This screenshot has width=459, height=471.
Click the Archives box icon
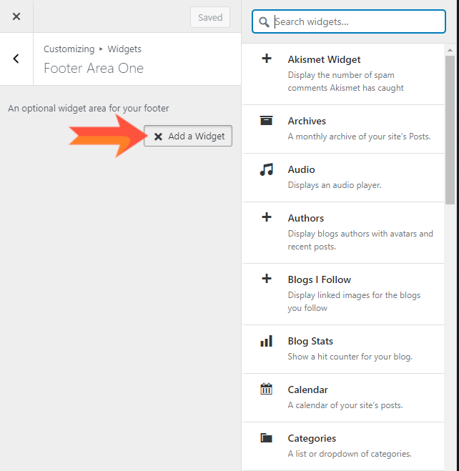(x=266, y=120)
